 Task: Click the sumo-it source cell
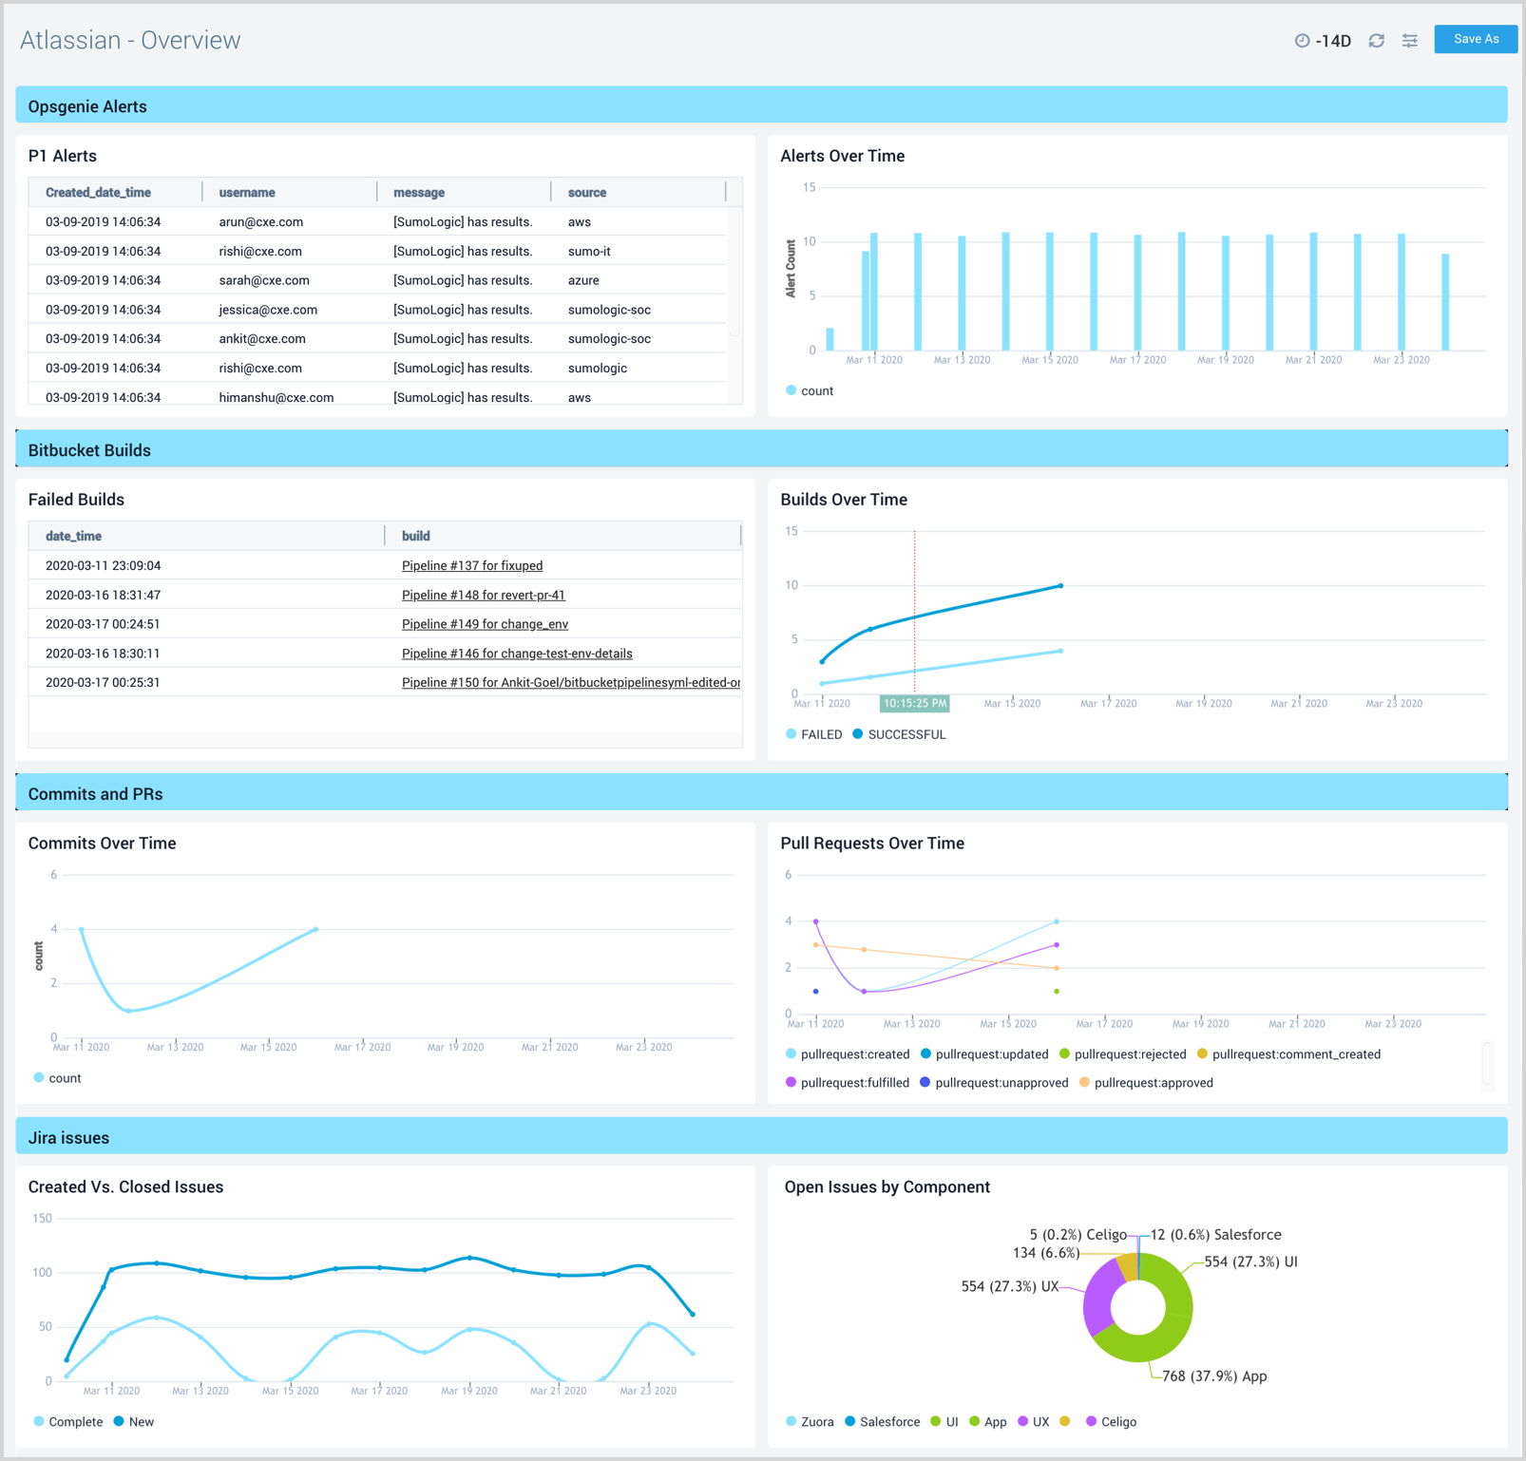(589, 252)
